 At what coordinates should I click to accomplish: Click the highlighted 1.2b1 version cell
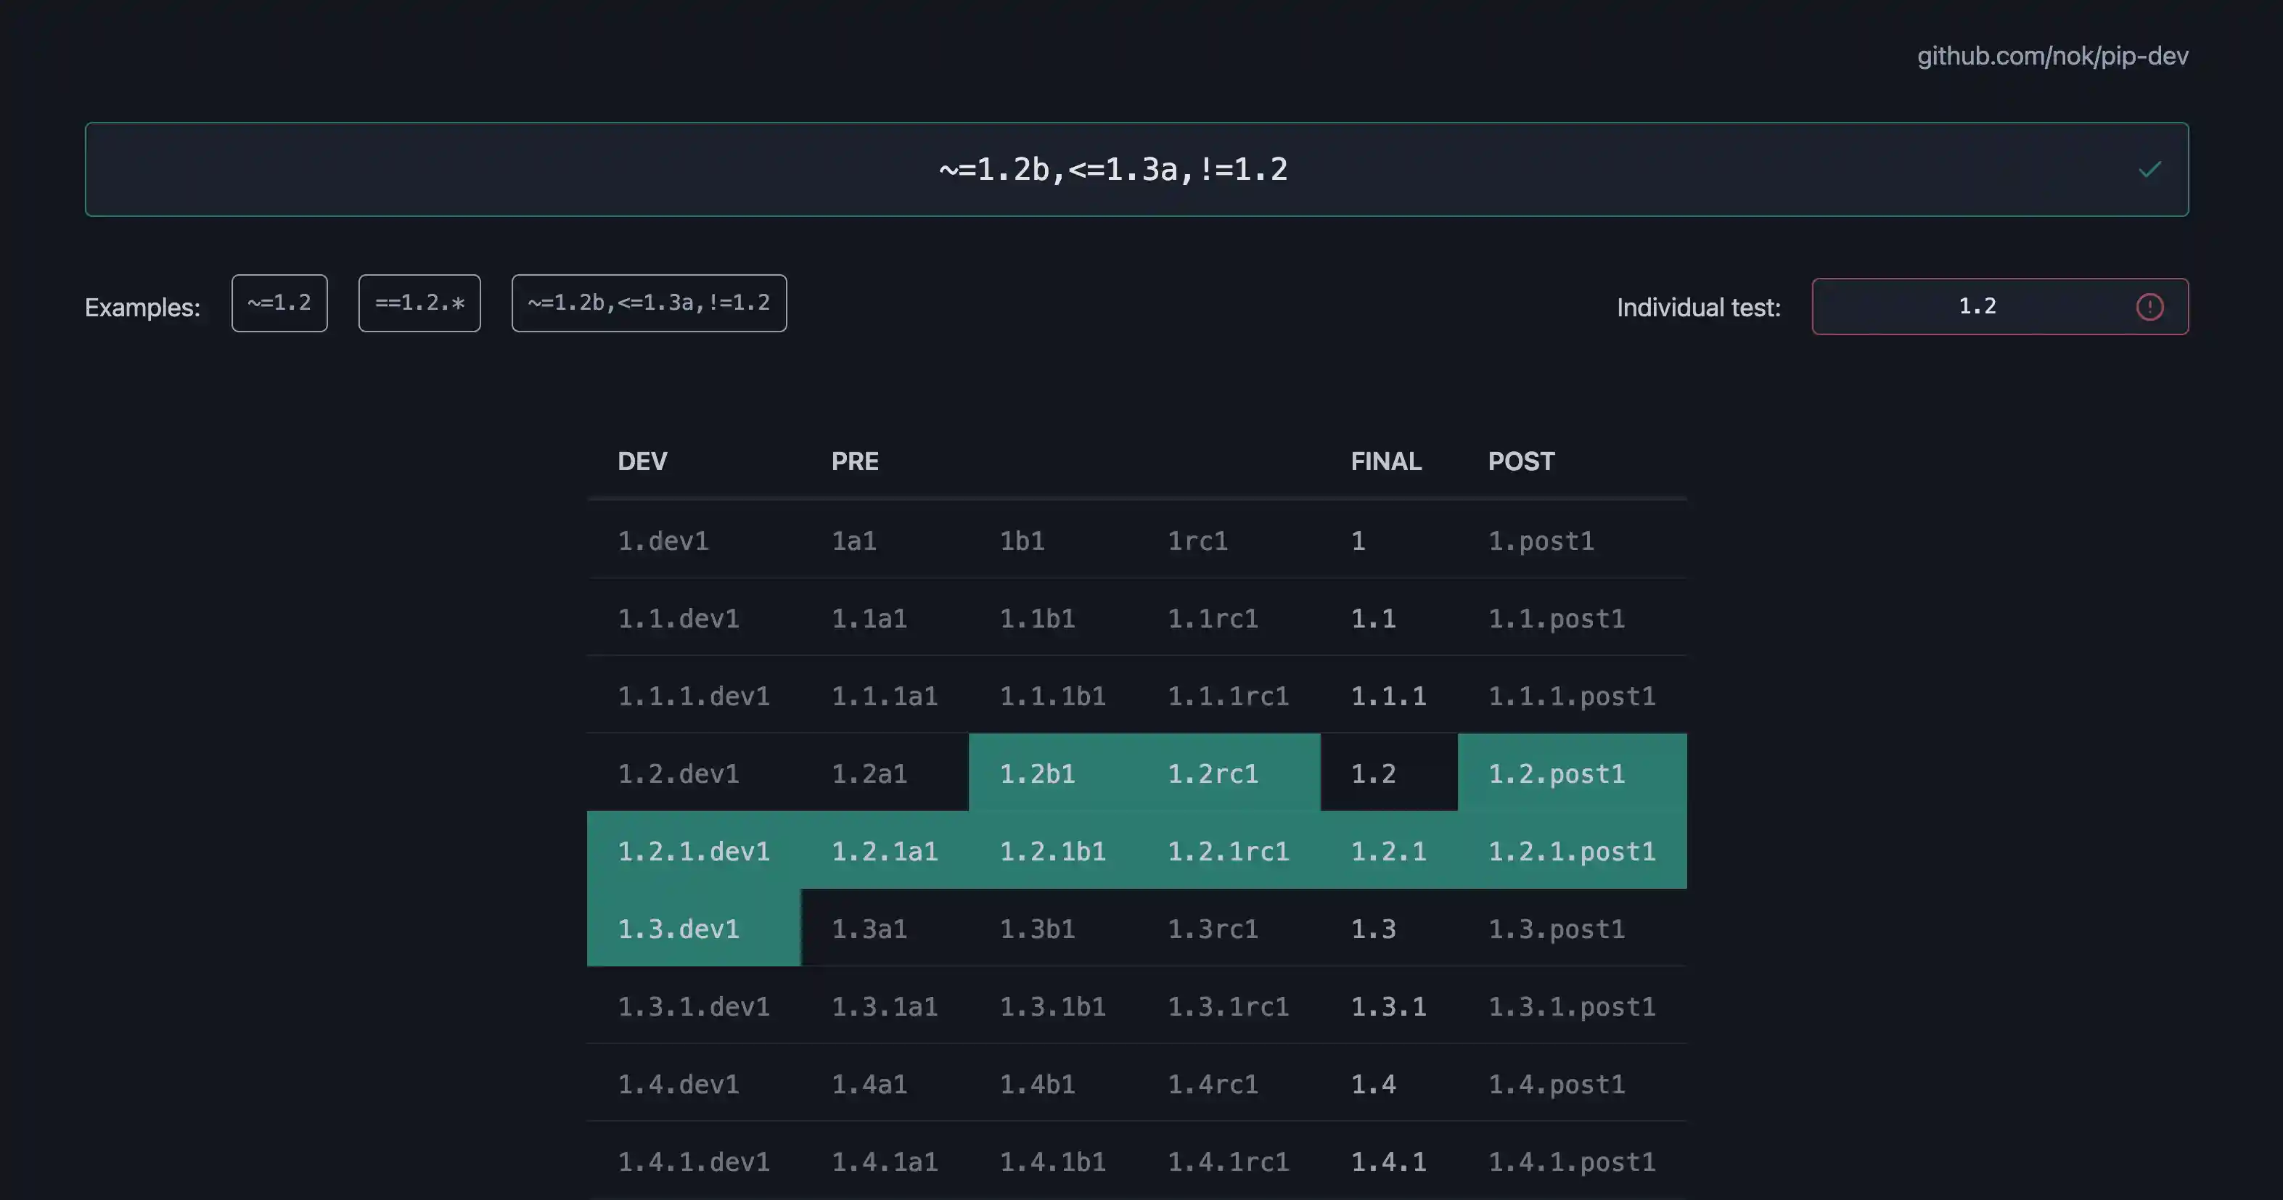click(1038, 773)
